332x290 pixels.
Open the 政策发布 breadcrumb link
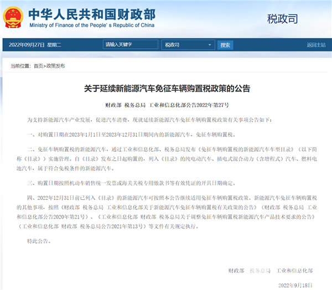click(55, 66)
